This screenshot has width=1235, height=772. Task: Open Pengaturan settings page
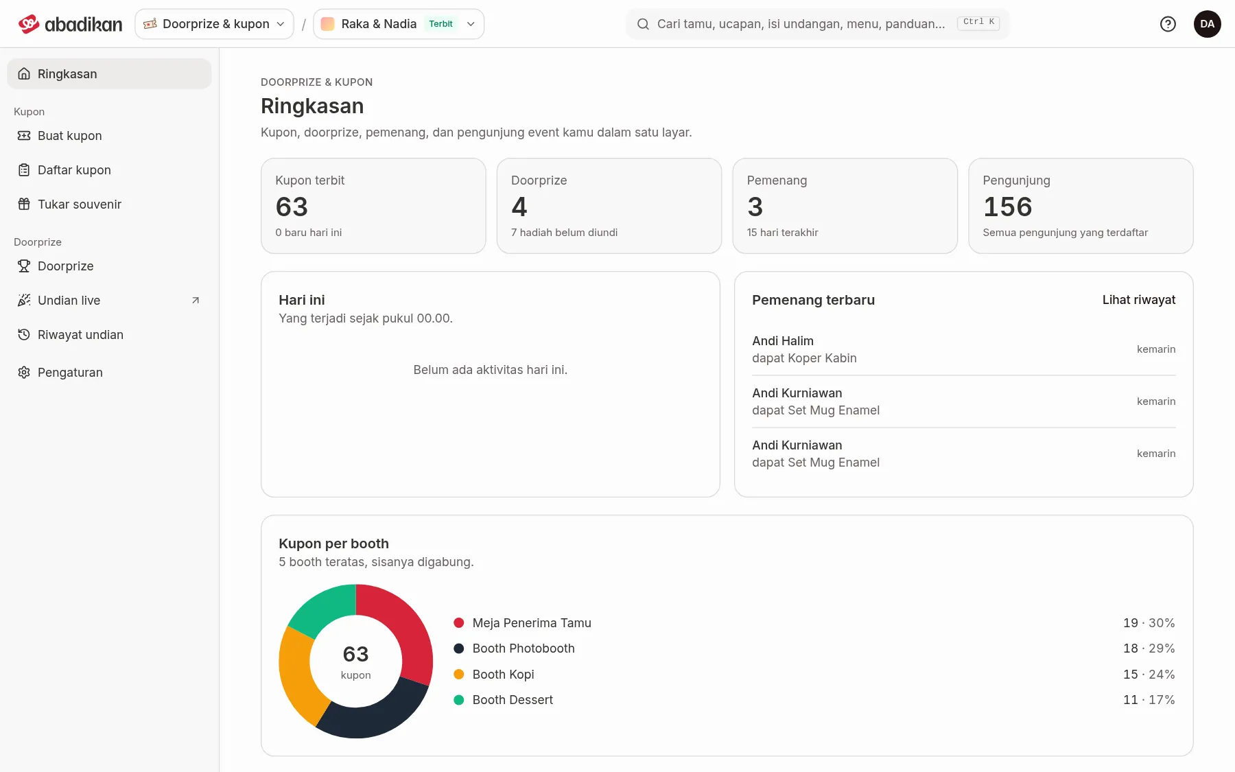click(x=109, y=373)
